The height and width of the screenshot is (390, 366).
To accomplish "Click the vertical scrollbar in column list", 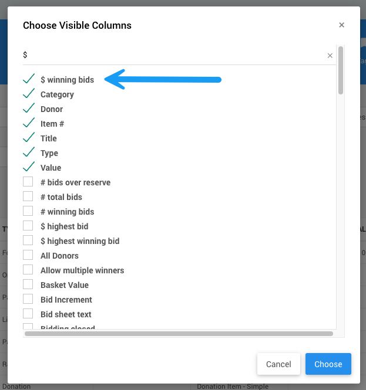I will [341, 70].
